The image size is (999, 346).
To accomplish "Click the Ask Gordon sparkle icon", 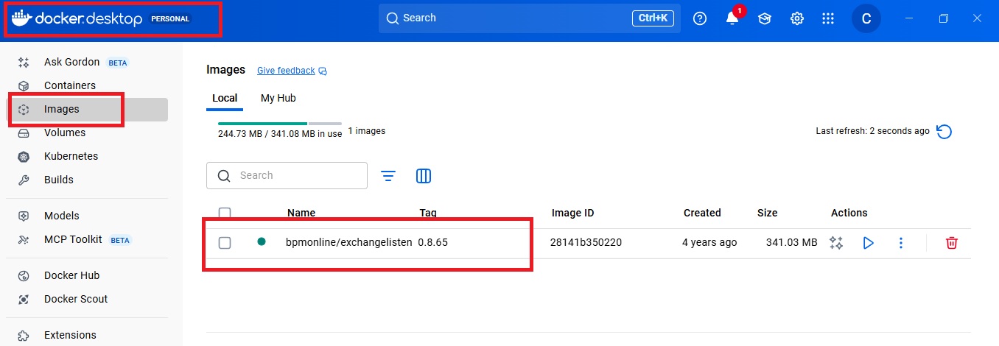I will 24,63.
